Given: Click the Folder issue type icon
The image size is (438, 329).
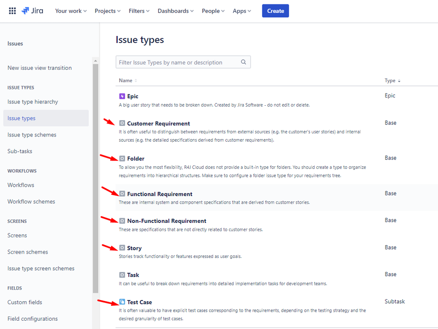Looking at the screenshot, I should pos(122,159).
